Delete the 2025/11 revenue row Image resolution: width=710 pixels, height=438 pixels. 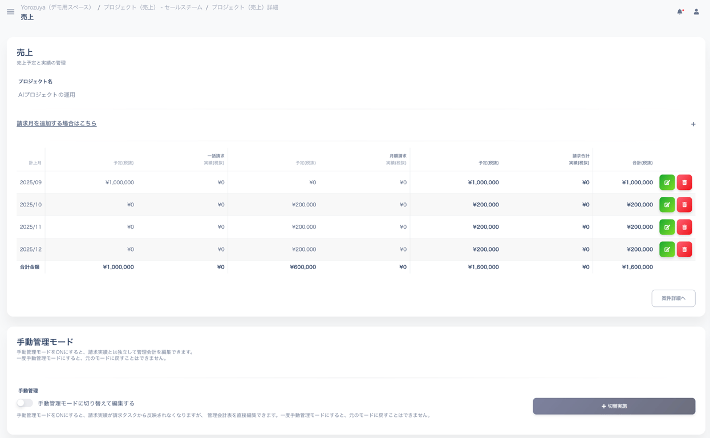pyautogui.click(x=684, y=227)
